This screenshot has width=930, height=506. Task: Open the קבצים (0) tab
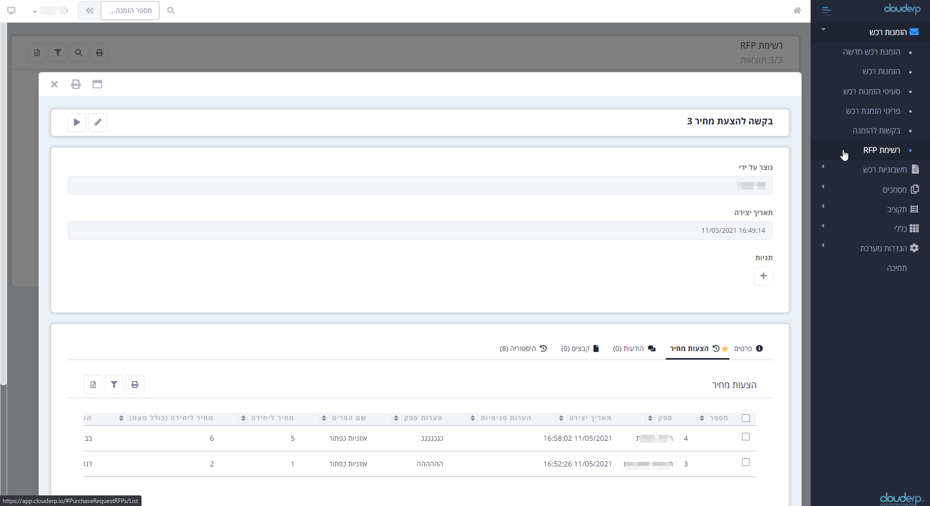click(x=580, y=349)
